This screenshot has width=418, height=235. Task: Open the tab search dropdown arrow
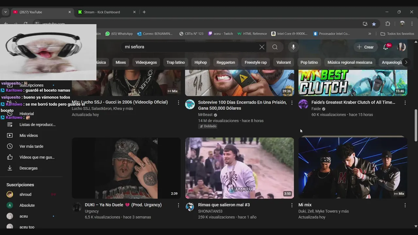(5, 12)
